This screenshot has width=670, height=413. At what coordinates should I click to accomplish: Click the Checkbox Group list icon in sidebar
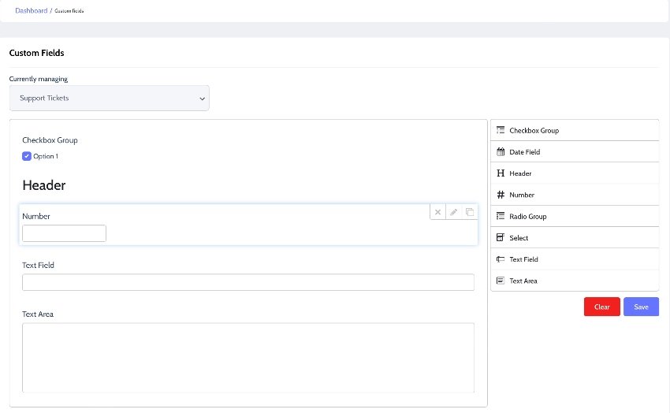point(501,130)
